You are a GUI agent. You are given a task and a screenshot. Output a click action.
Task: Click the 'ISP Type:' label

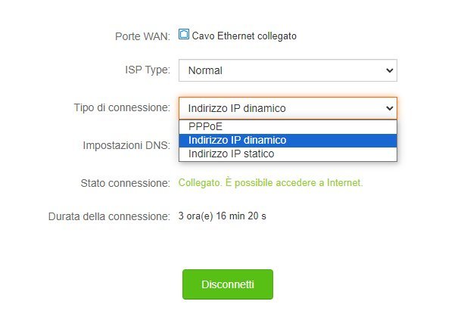click(x=147, y=71)
